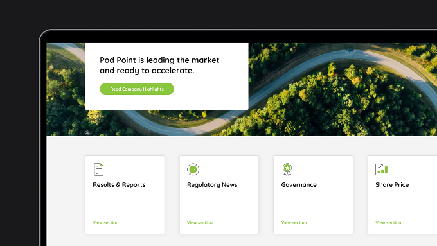Screen dimensions: 437x246
Task: Open View section under Share Price
Action: click(x=388, y=222)
